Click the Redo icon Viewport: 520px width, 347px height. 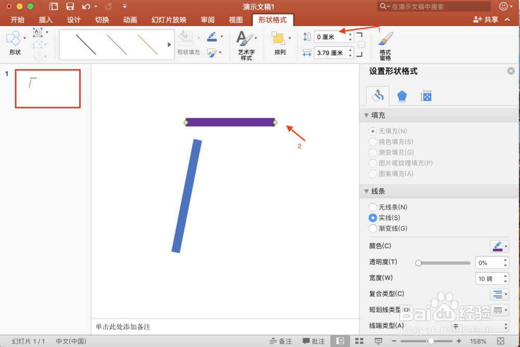pyautogui.click(x=109, y=6)
